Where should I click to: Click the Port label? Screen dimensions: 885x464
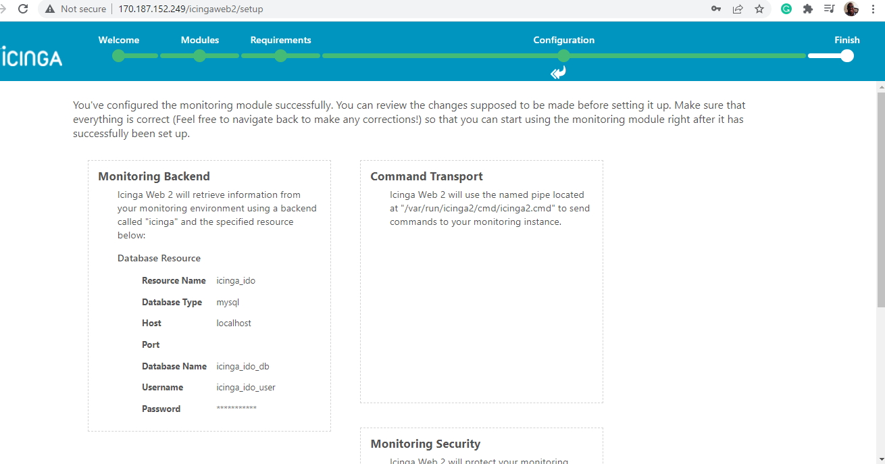pyautogui.click(x=151, y=344)
